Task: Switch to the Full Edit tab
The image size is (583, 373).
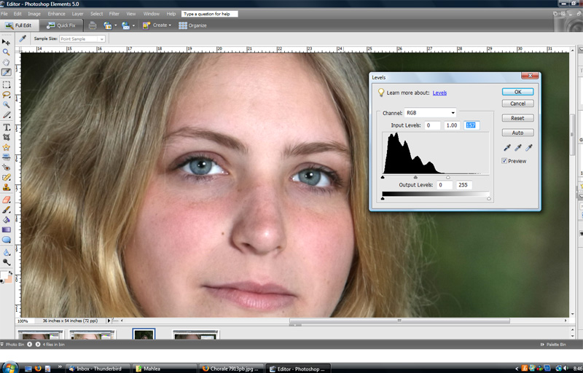Action: click(19, 25)
